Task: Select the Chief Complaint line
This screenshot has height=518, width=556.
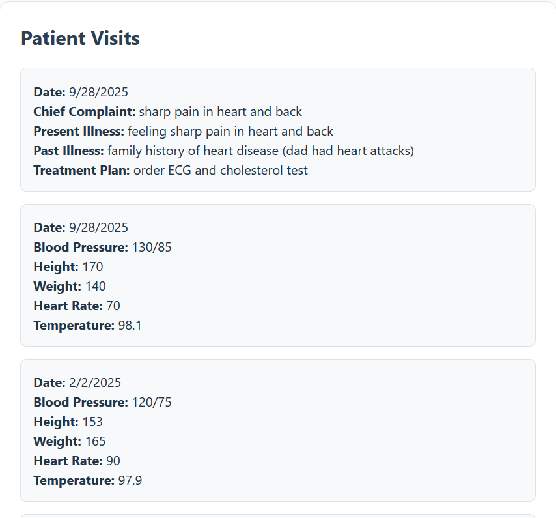Action: (x=167, y=111)
